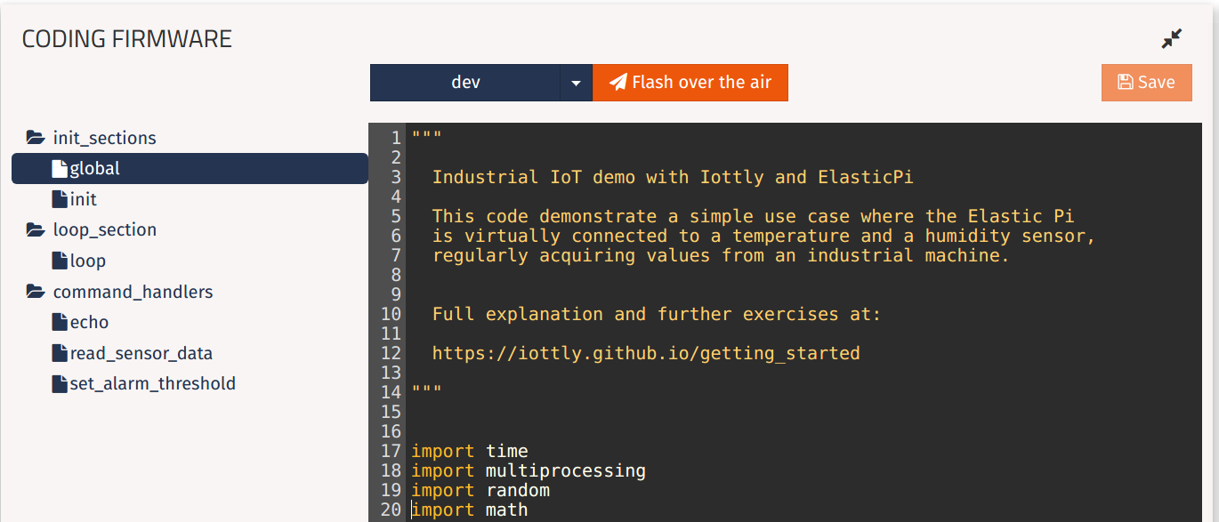Click the file icon next to global

(59, 167)
